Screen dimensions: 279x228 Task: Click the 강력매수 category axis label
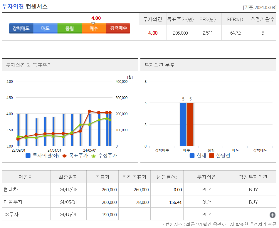point(162,150)
